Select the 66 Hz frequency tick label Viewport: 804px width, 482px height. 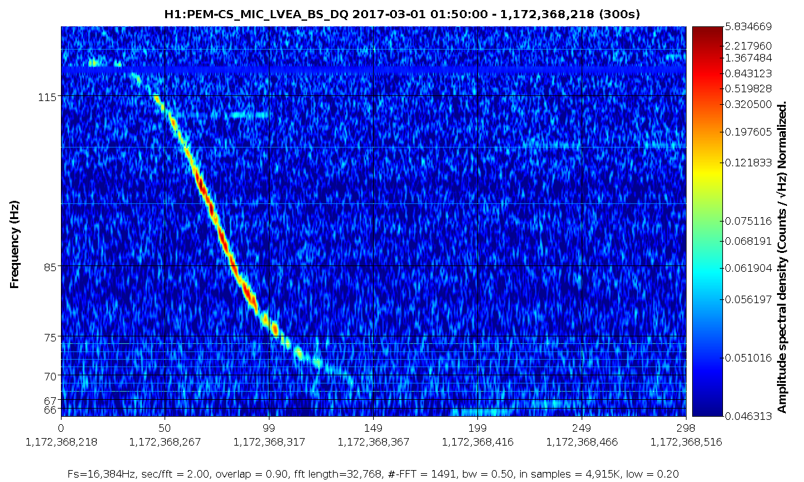click(x=50, y=409)
